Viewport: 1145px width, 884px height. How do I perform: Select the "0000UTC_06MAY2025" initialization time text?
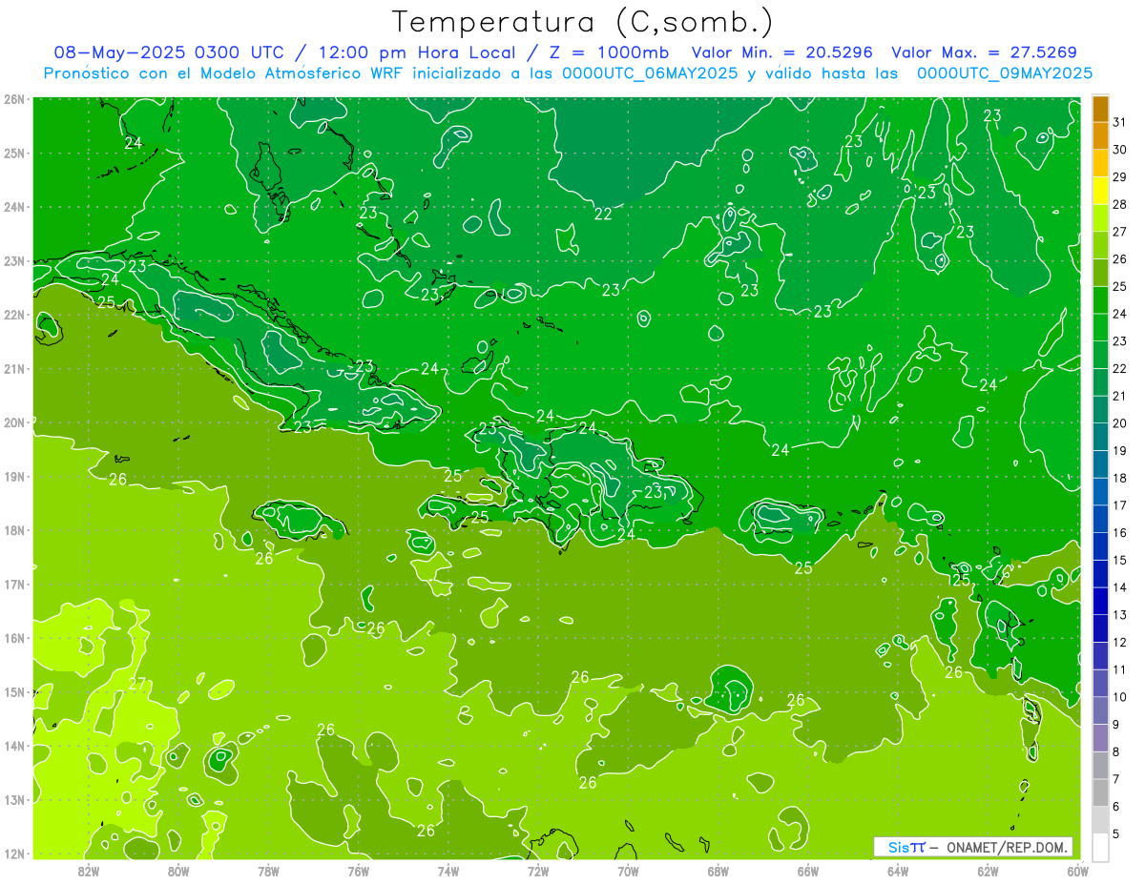tap(650, 72)
